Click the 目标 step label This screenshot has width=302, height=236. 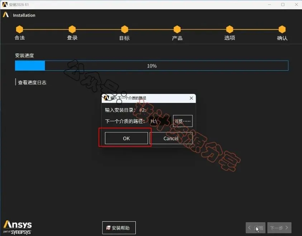(x=124, y=38)
